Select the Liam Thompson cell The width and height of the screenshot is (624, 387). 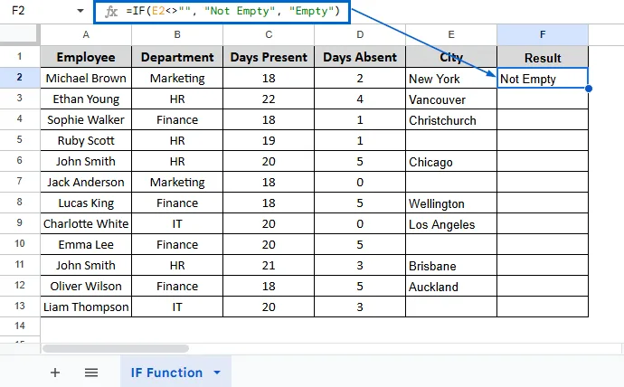click(x=86, y=307)
